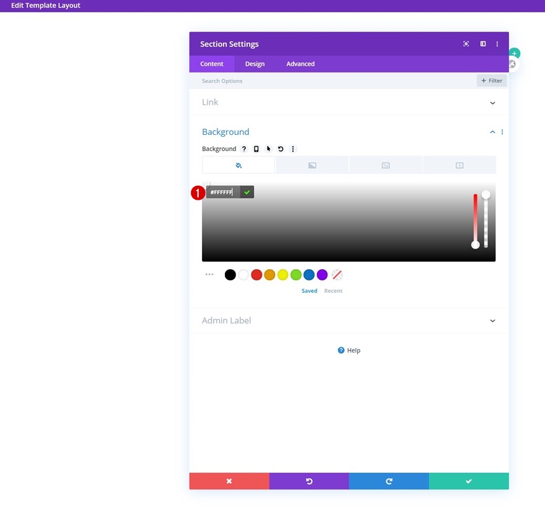This screenshot has width=545, height=516.
Task: Click the Filter button
Action: (492, 80)
